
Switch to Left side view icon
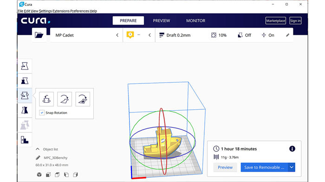tap(66, 175)
